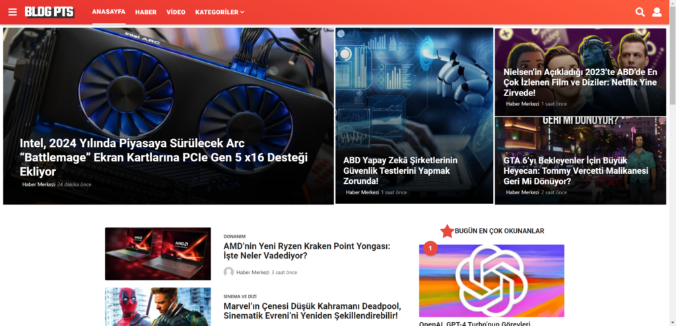Click Deadpool and Wolverine thumbnail
Viewport: 676px width, 326px height.
(x=158, y=307)
